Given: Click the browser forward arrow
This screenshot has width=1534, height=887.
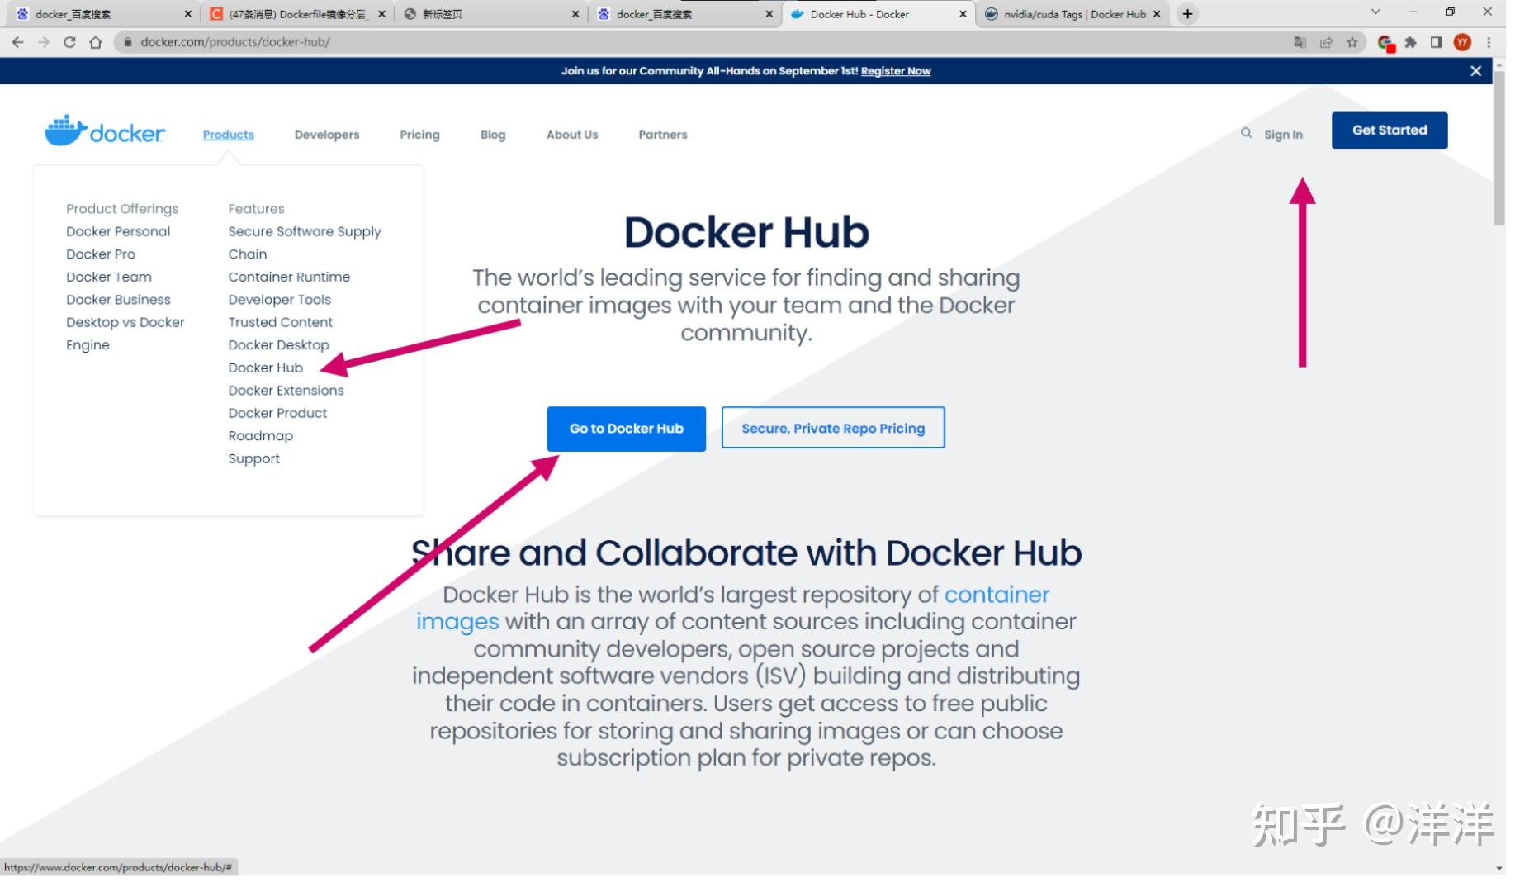Looking at the screenshot, I should click(x=44, y=42).
